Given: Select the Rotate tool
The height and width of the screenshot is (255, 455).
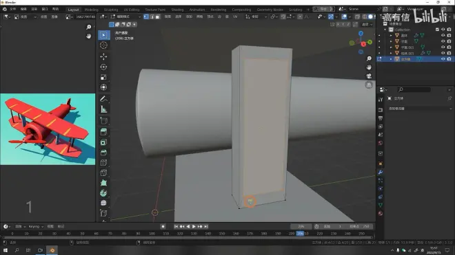Looking at the screenshot, I should [103, 67].
